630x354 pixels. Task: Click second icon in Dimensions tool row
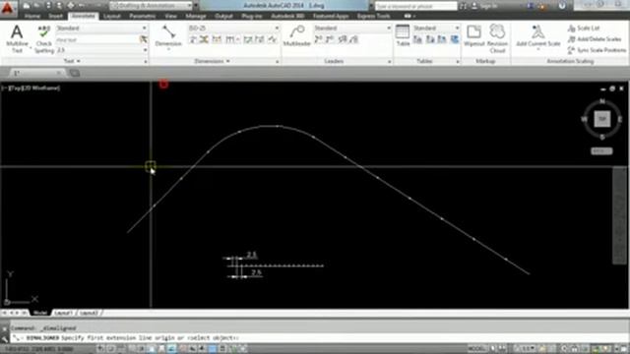point(204,39)
